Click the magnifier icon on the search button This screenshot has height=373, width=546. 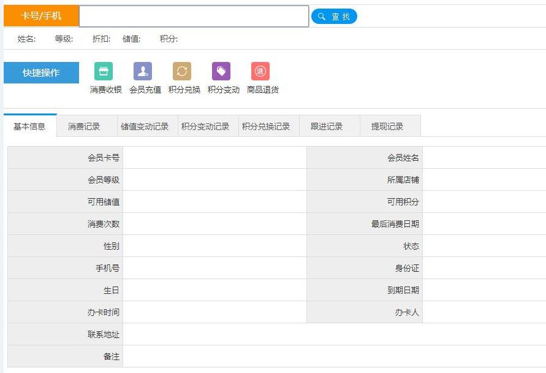coord(322,16)
